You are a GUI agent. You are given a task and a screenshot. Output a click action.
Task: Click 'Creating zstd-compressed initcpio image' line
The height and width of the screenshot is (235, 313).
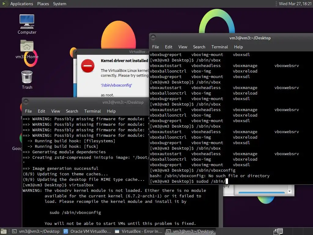pyautogui.click(x=86, y=158)
